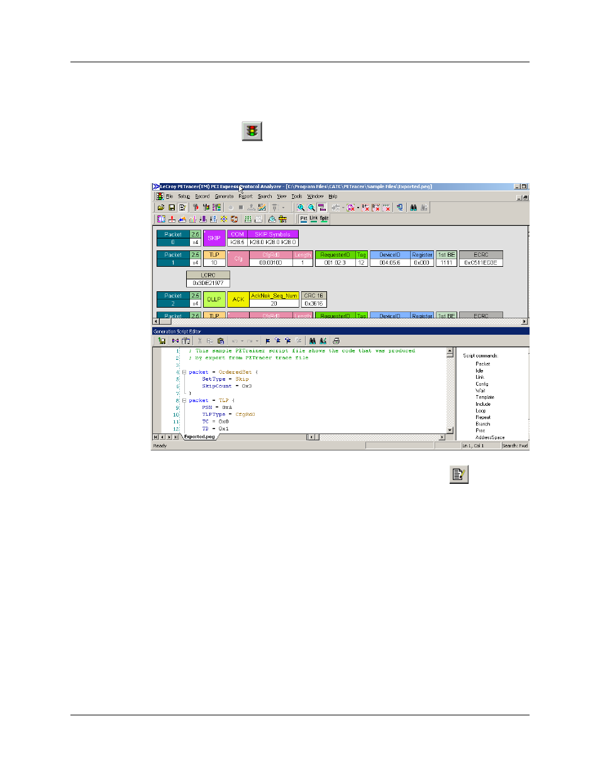The width and height of the screenshot is (600, 777).
Task: Click the script editor vertical scrollbar down arrow
Action: [x=450, y=430]
